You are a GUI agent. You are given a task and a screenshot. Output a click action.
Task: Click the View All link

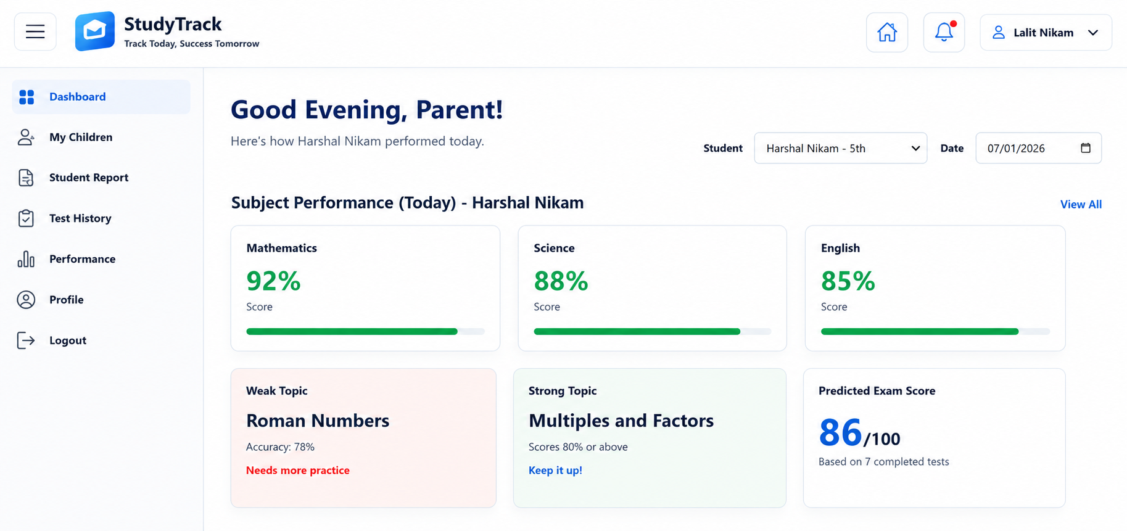[x=1081, y=204]
